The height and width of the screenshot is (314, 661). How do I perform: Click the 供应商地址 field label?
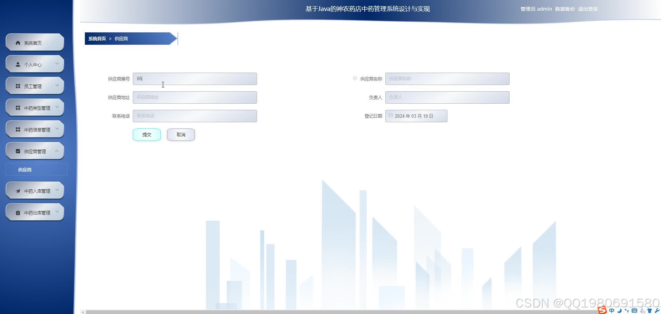point(119,97)
